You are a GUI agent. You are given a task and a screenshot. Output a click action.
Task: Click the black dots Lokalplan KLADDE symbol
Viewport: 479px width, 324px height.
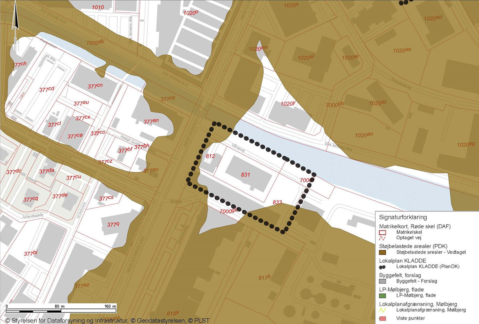coord(382,266)
